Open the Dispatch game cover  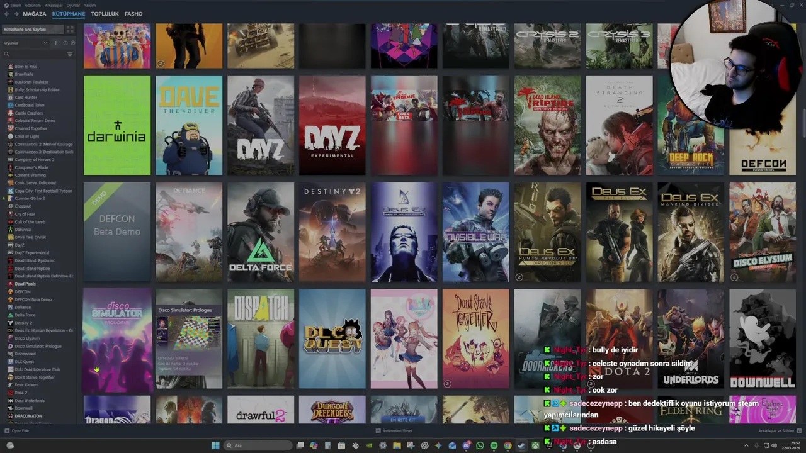point(261,339)
